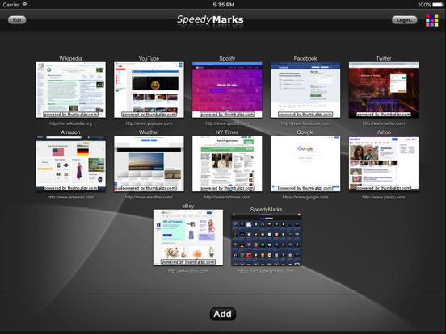
Task: Open the eBay bookmark thumbnail
Action: pyautogui.click(x=188, y=237)
